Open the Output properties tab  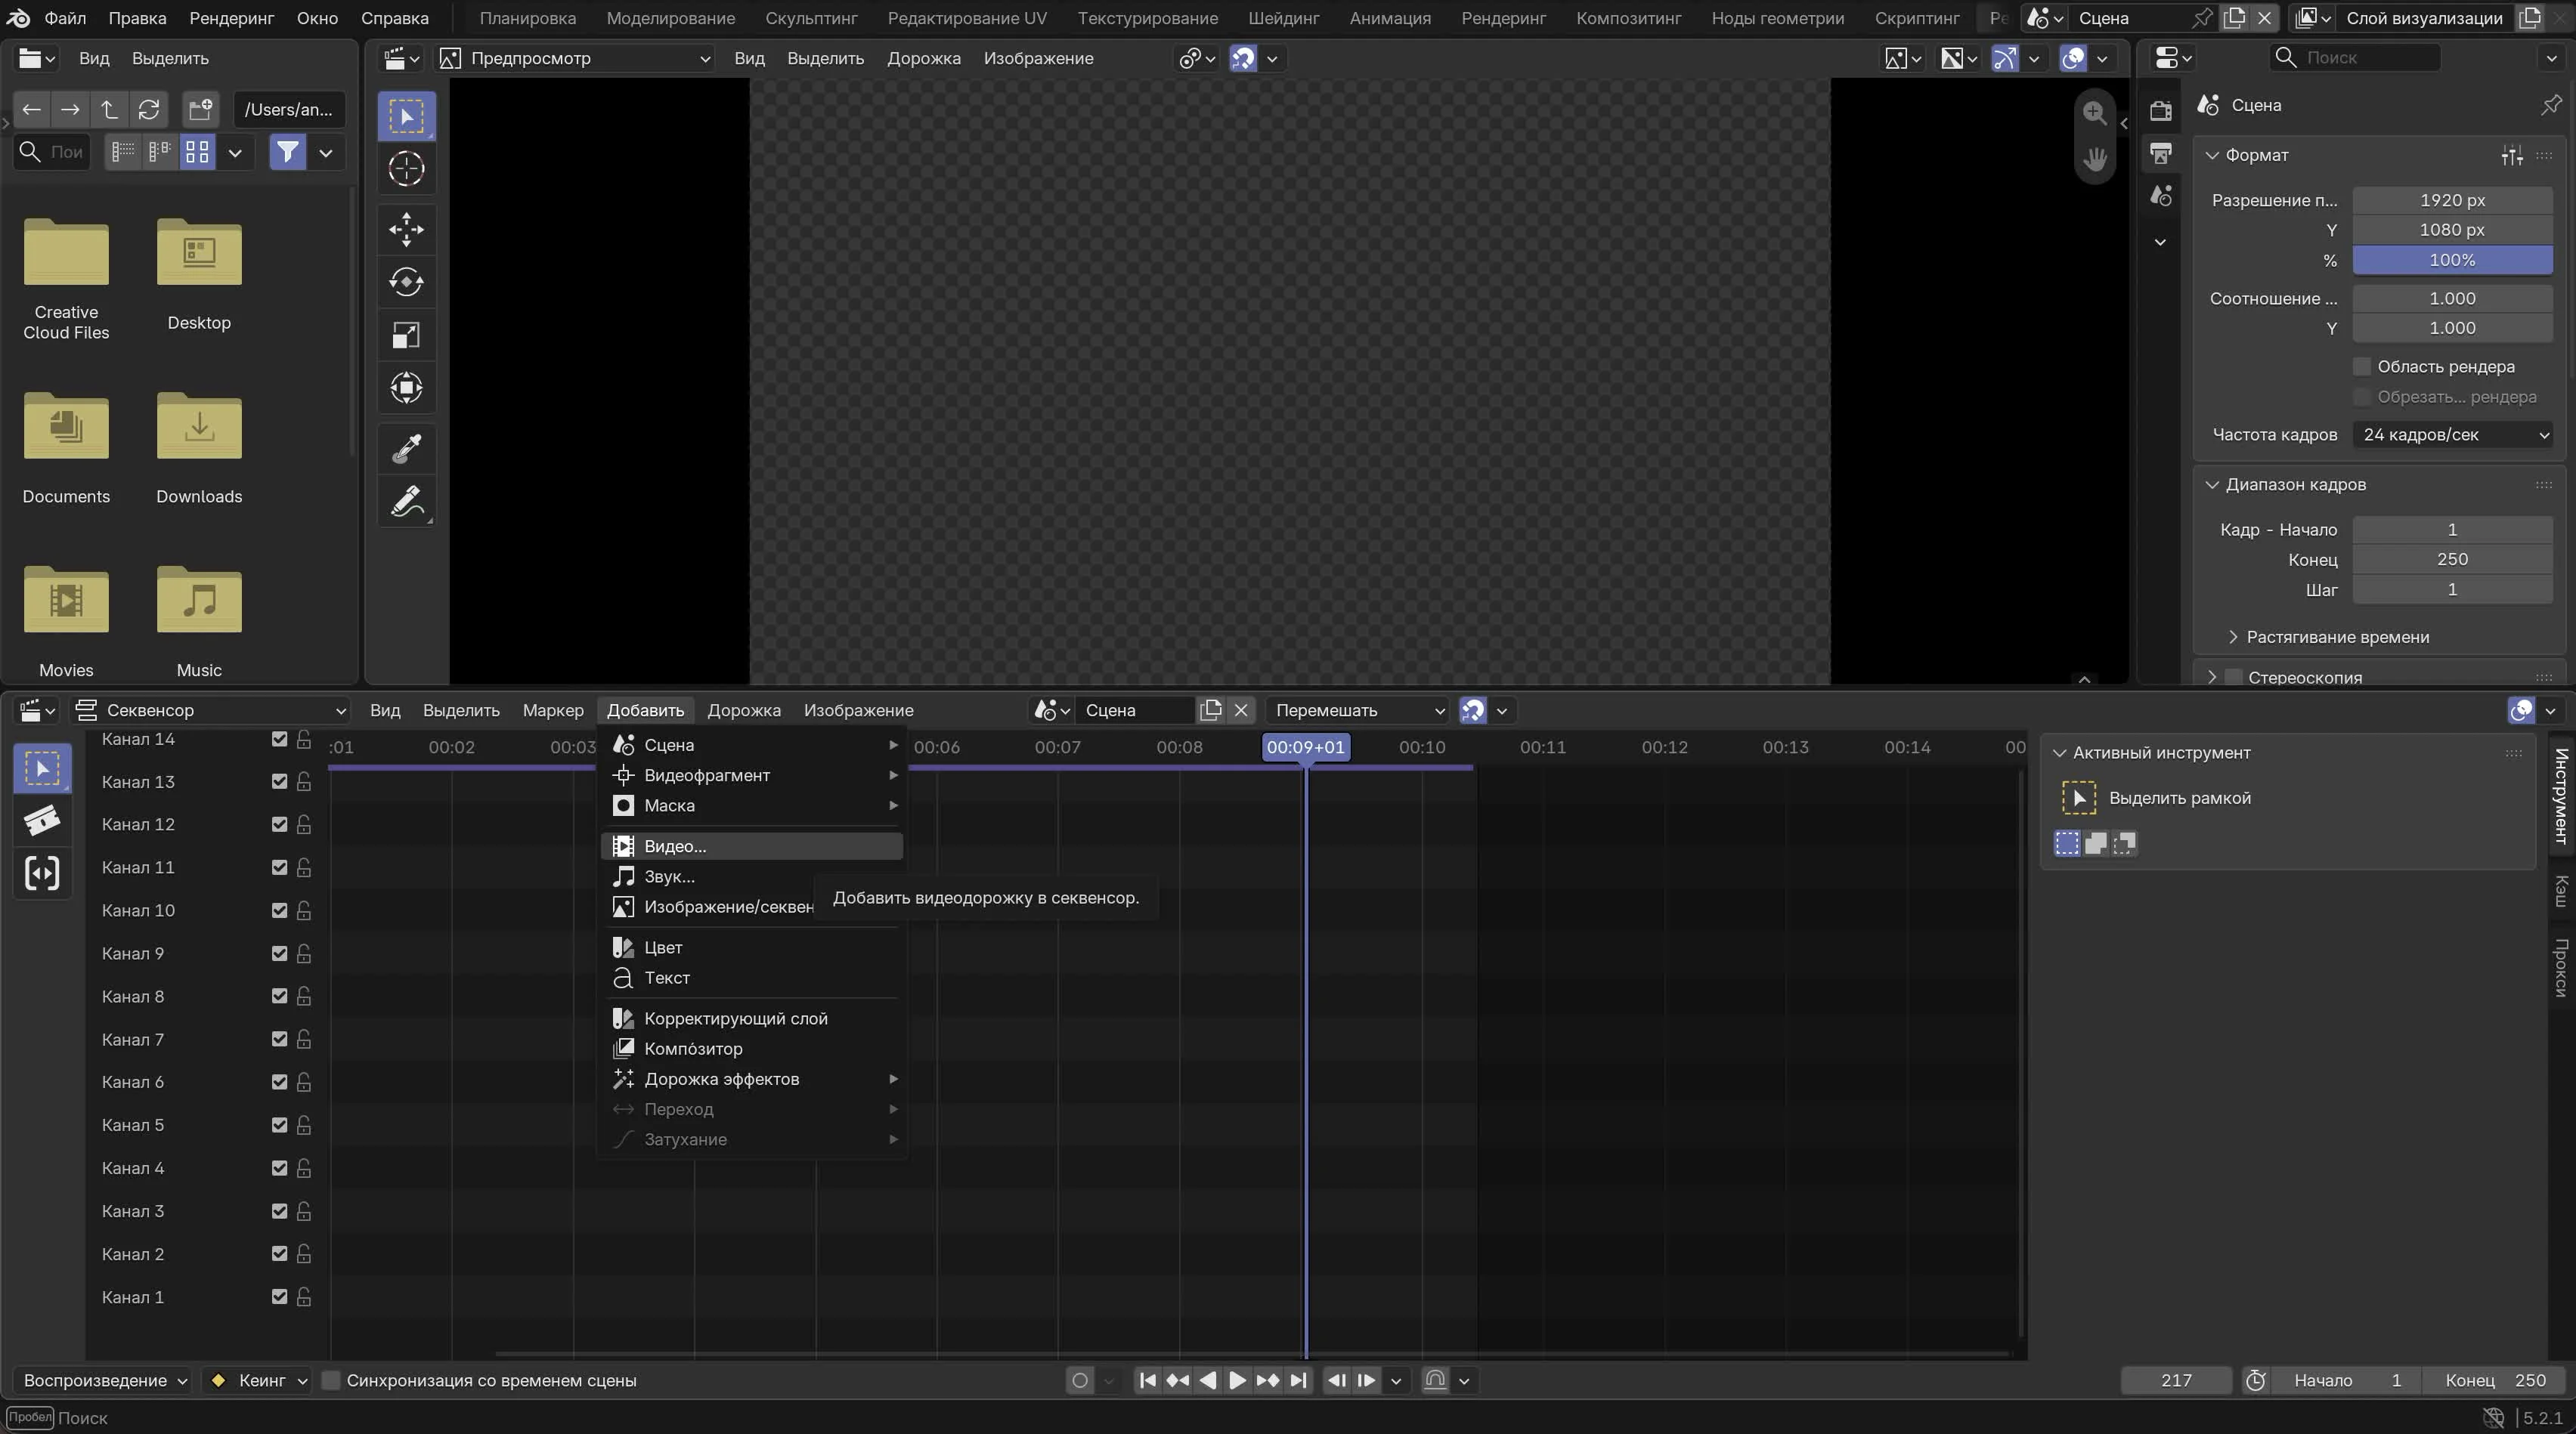pyautogui.click(x=2160, y=153)
